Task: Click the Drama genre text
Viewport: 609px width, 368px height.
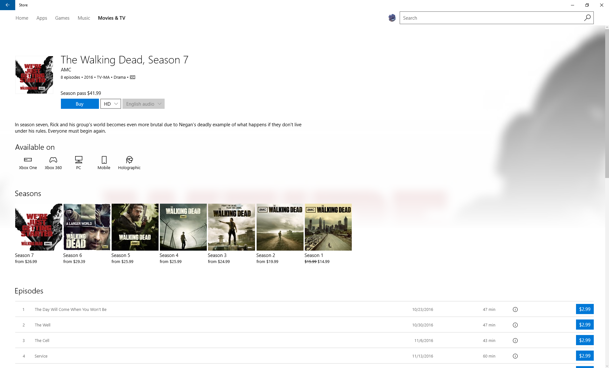Action: [x=120, y=77]
